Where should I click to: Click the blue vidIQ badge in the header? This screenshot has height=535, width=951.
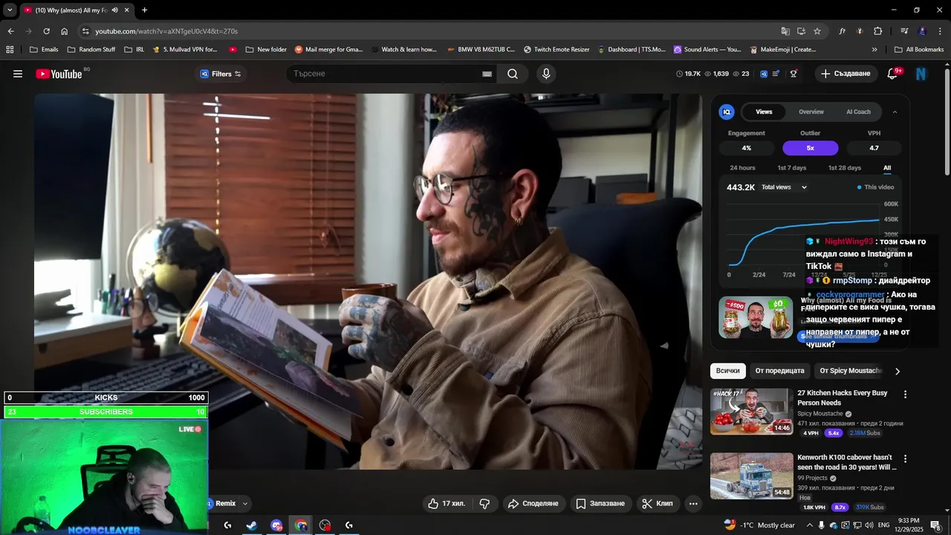(763, 74)
